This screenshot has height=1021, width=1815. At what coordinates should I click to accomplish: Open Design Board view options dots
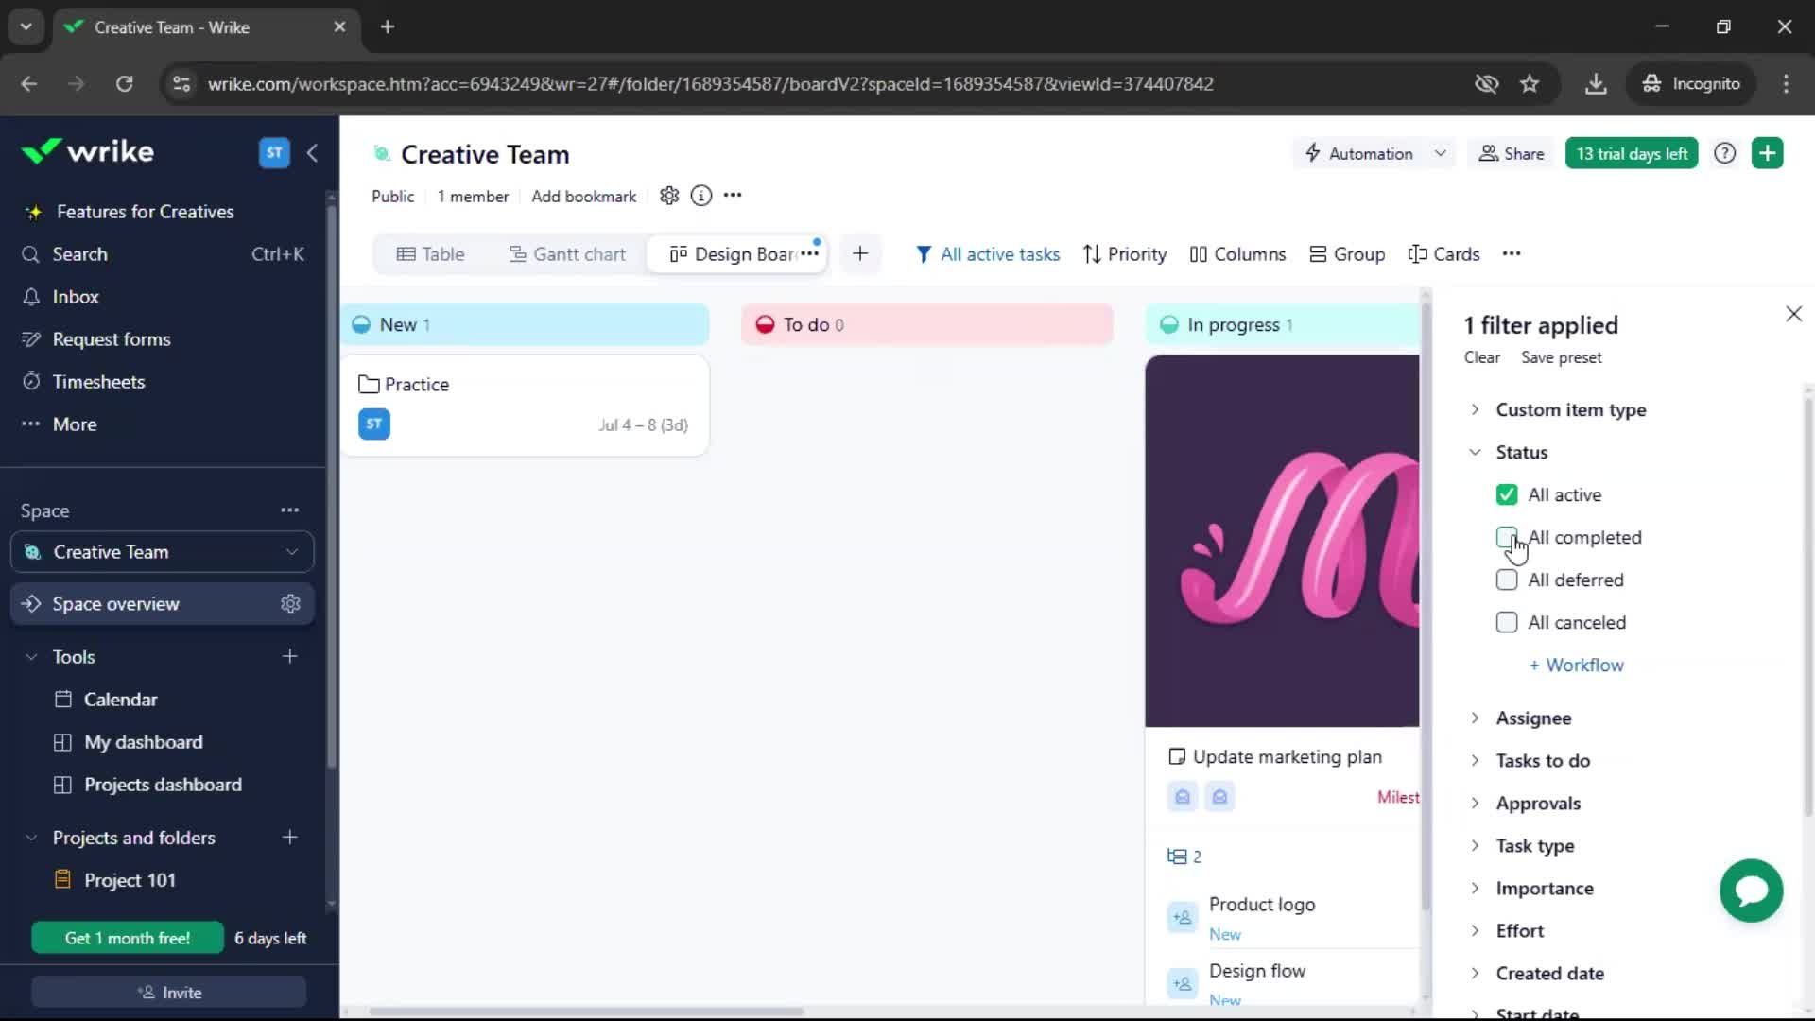pyautogui.click(x=809, y=253)
